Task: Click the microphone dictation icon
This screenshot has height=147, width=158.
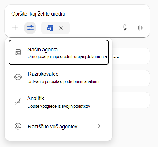Action: pos(125,28)
